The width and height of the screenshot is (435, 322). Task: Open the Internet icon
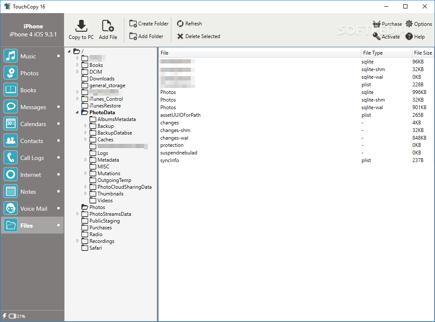pyautogui.click(x=11, y=174)
